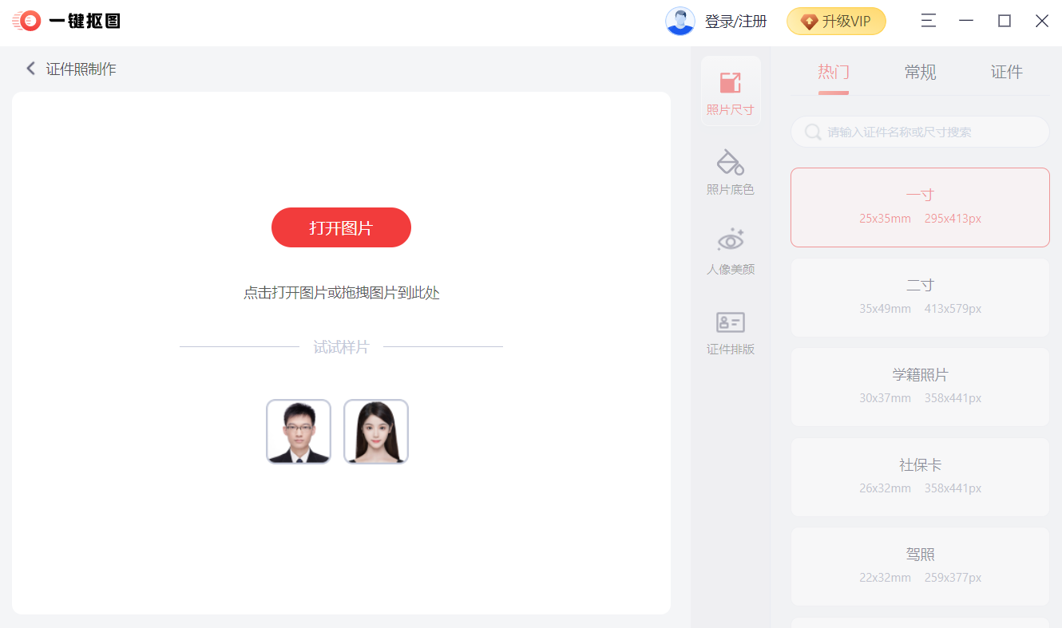Screen dimensions: 1062x628
Task: Click the 点击打开图片或拖拽图片到此处 hint text
Action: [x=342, y=293]
